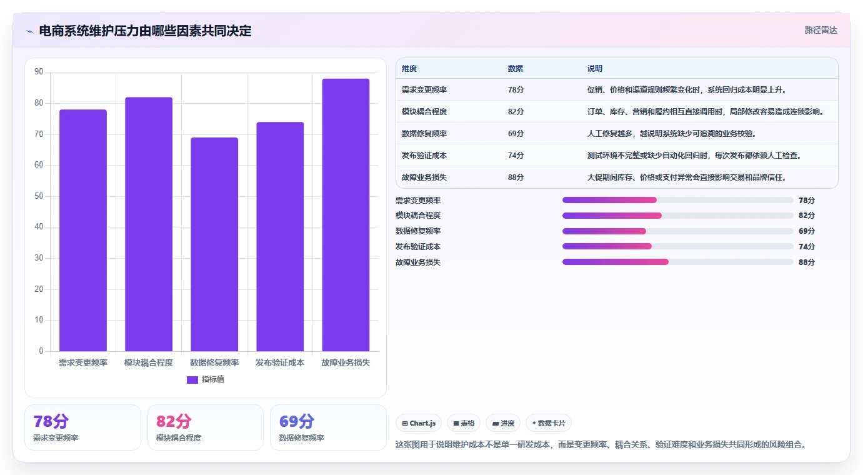Click the page title 电商系统维护压力由哪些因素共同决定

[x=145, y=31]
